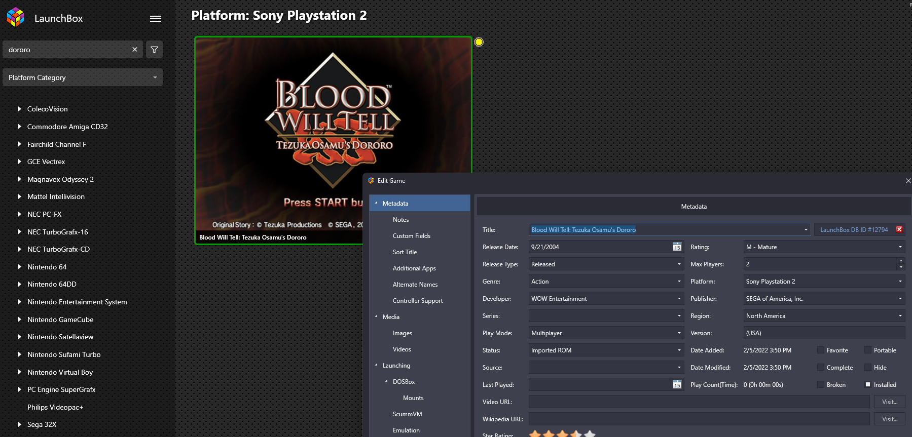
Task: Open the Play Mode dropdown
Action: (x=679, y=333)
